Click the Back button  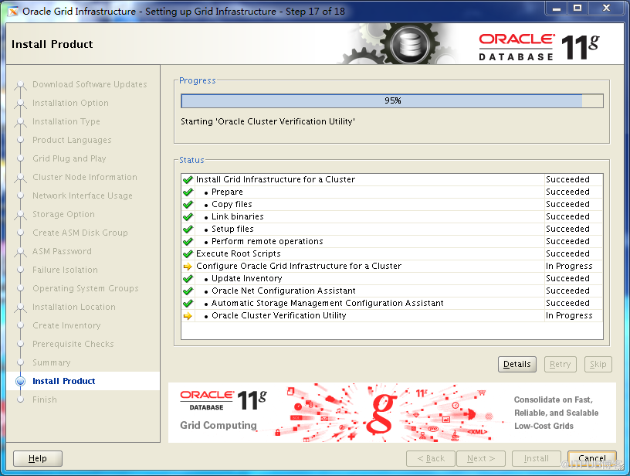pos(431,458)
